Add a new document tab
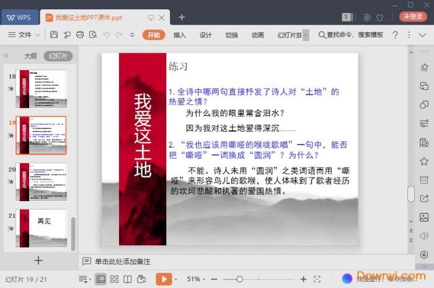This screenshot has height=288, width=434. pyautogui.click(x=182, y=17)
